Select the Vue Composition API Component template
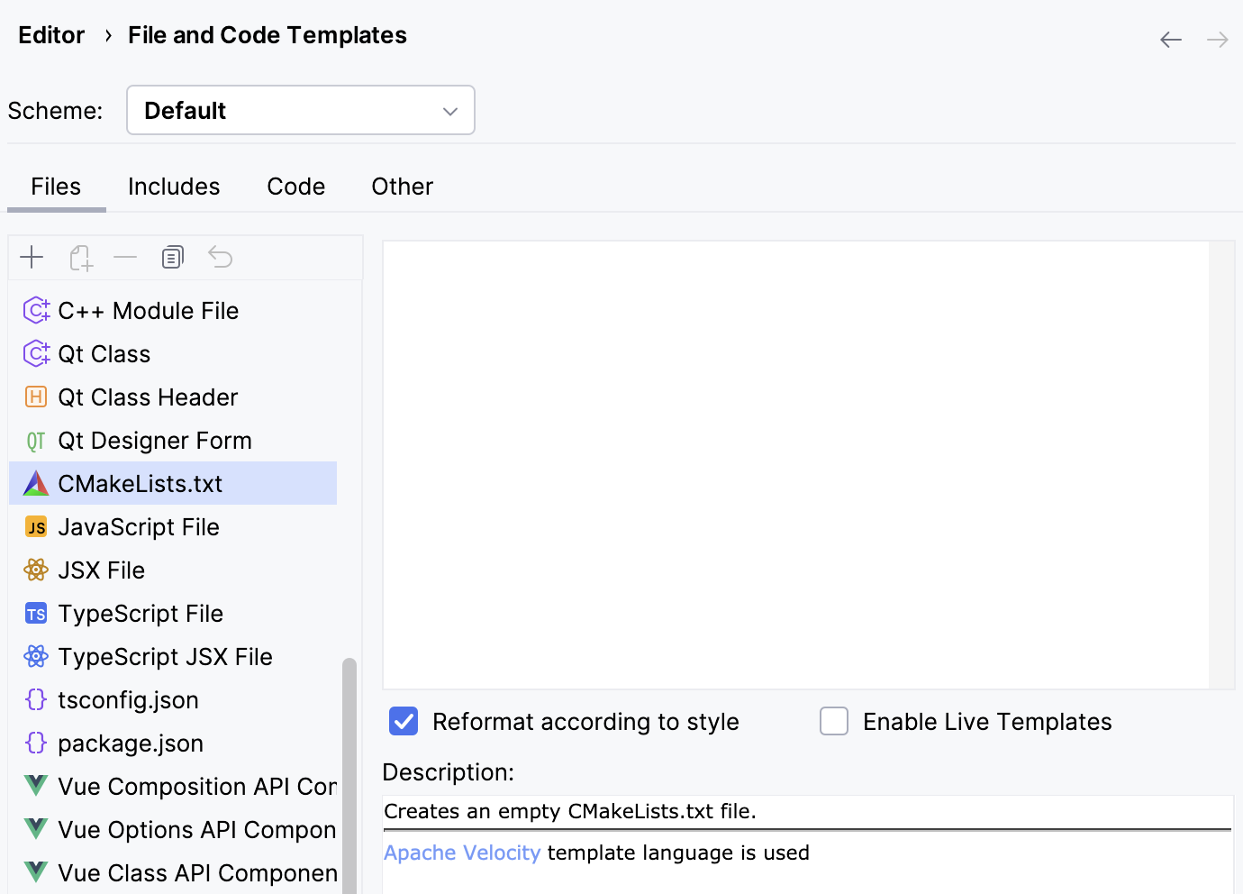The image size is (1243, 894). 180,786
